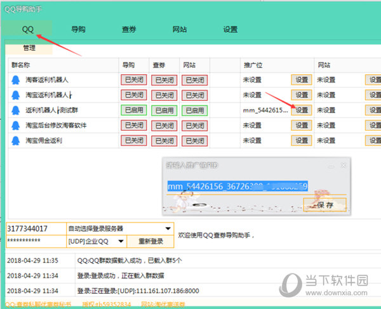The width and height of the screenshot is (381, 309).
Task: Click the mm_5442615... PID cell
Action: click(x=265, y=110)
